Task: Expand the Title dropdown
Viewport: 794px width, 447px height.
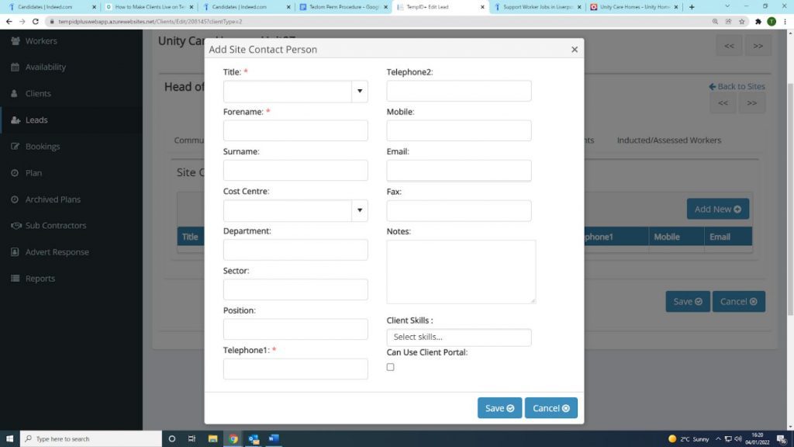Action: (x=359, y=92)
